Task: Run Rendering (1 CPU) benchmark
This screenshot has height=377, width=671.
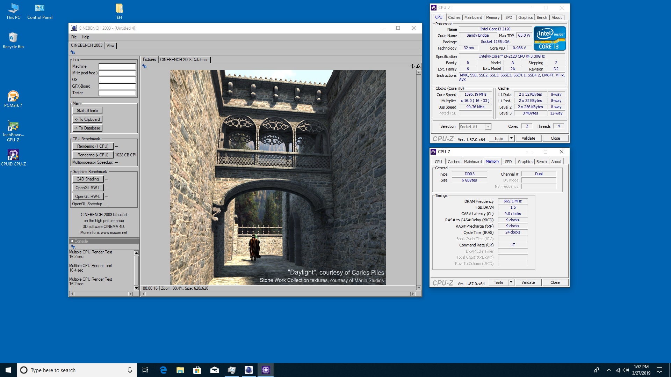Action: tap(93, 146)
